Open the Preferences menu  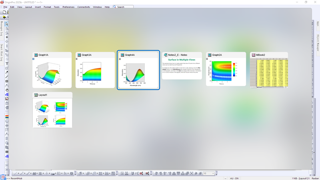[x=68, y=7]
